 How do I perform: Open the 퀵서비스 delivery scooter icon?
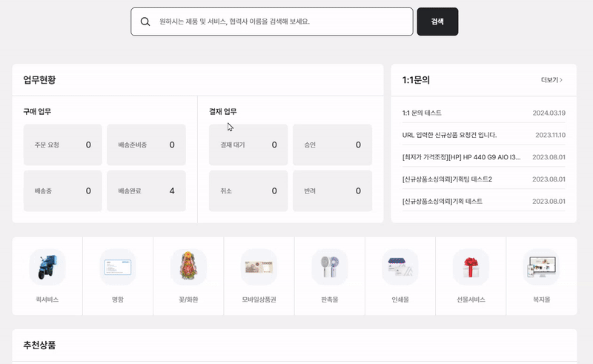[47, 267]
